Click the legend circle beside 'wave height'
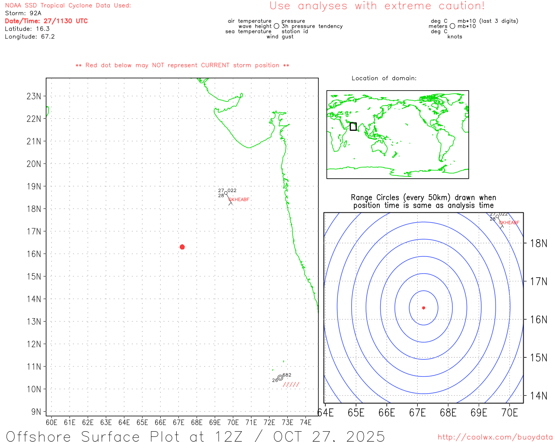This screenshot has height=442, width=553. coord(276,26)
